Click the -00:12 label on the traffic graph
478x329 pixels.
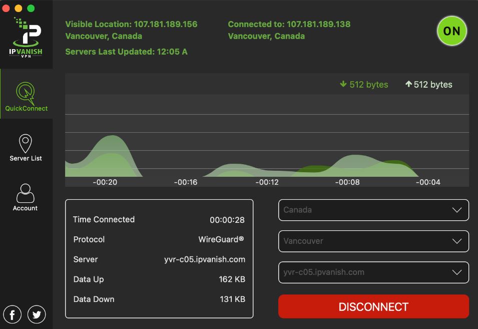tap(267, 182)
